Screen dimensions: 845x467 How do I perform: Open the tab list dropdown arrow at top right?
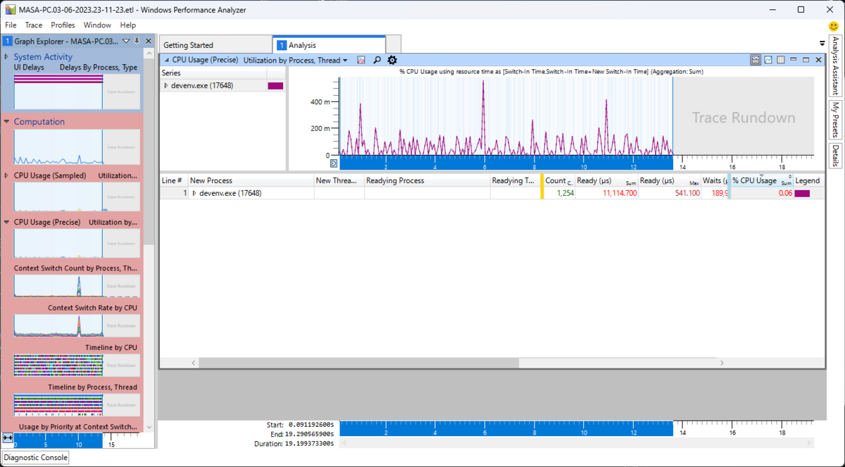click(x=822, y=44)
